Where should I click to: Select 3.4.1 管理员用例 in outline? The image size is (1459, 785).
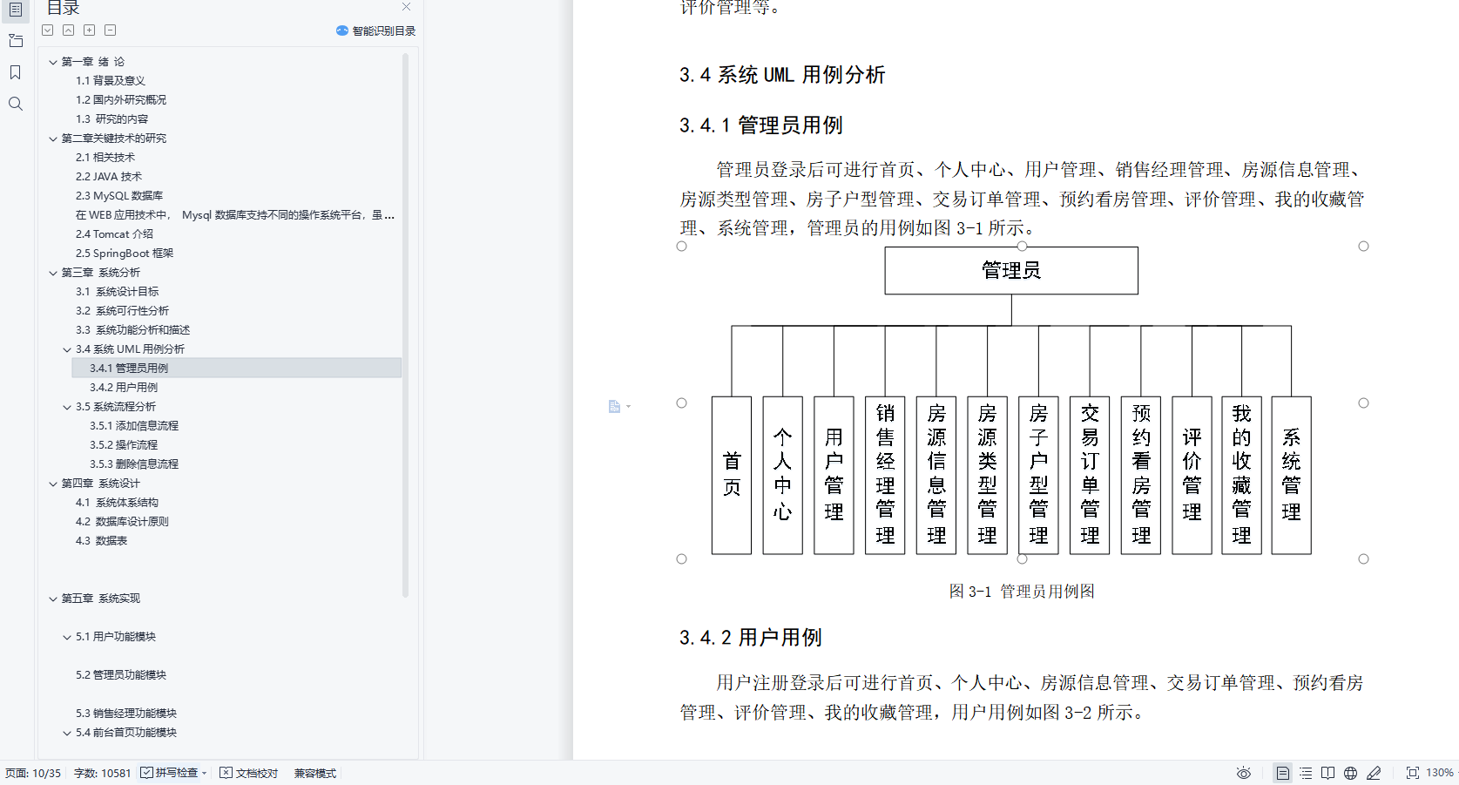pyautogui.click(x=129, y=369)
